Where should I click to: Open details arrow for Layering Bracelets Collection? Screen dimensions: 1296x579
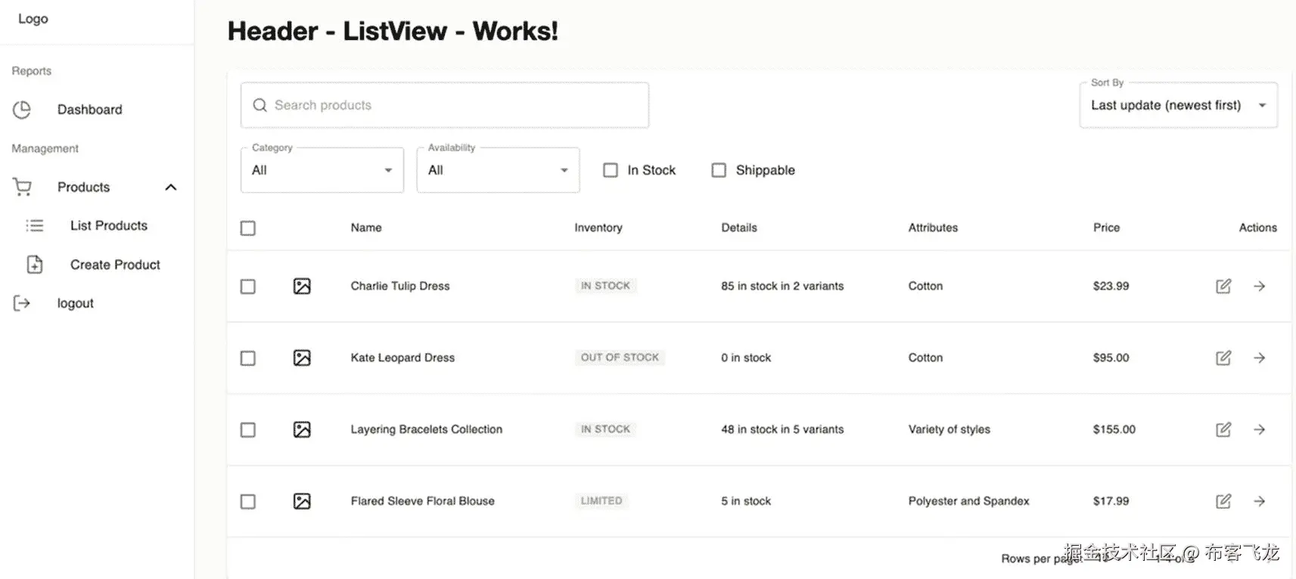[x=1259, y=429]
